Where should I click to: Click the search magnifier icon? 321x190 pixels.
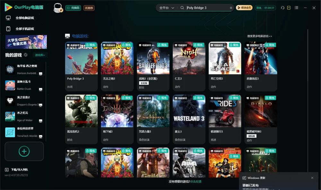(182, 8)
